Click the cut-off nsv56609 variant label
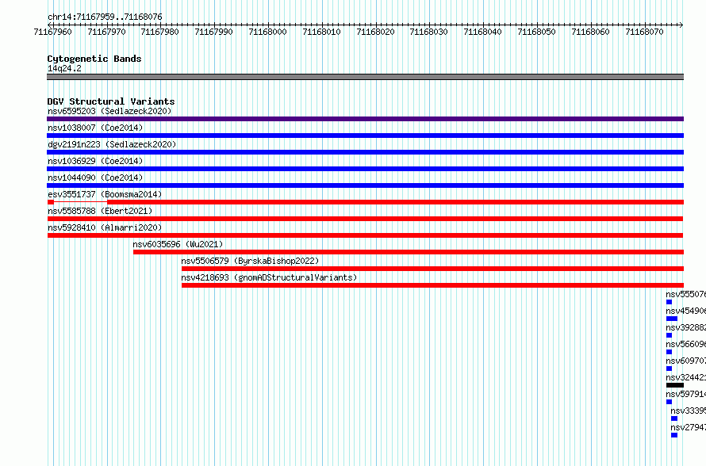 click(x=685, y=344)
